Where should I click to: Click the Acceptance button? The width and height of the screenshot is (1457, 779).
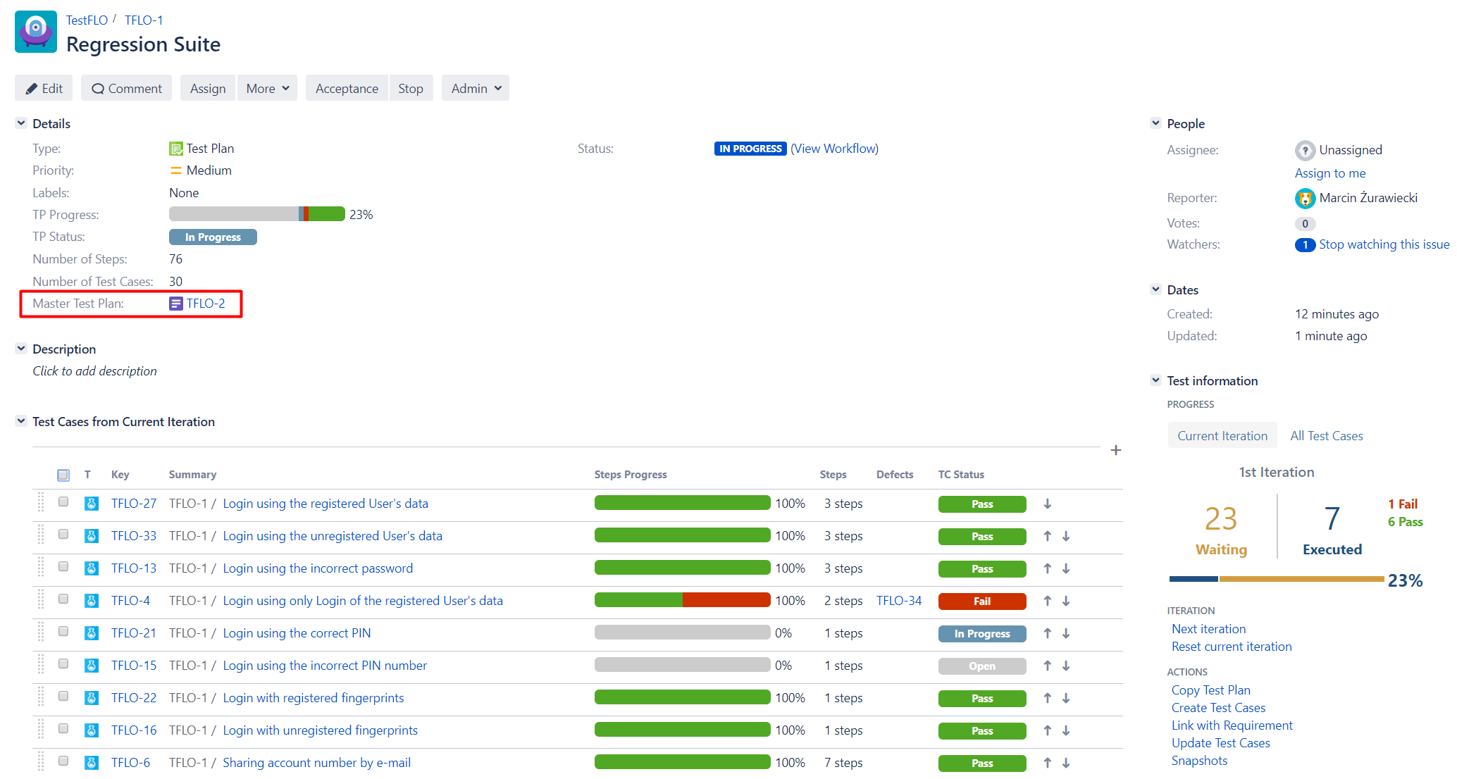347,88
